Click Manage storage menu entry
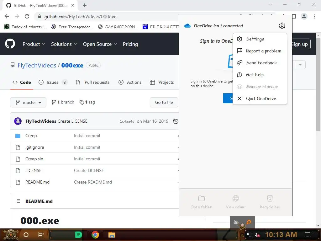 click(x=260, y=87)
